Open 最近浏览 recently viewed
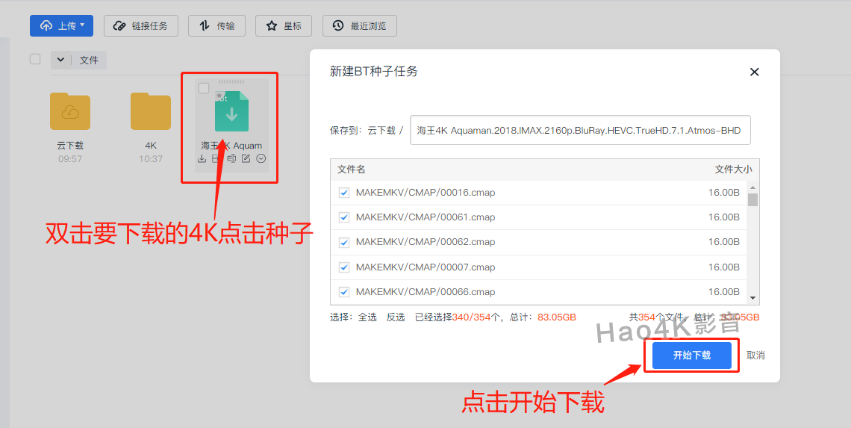The width and height of the screenshot is (851, 428). 360,26
